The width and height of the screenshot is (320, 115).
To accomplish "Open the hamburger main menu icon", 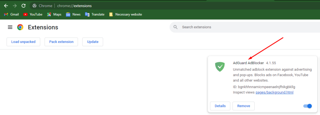I will click(x=10, y=27).
